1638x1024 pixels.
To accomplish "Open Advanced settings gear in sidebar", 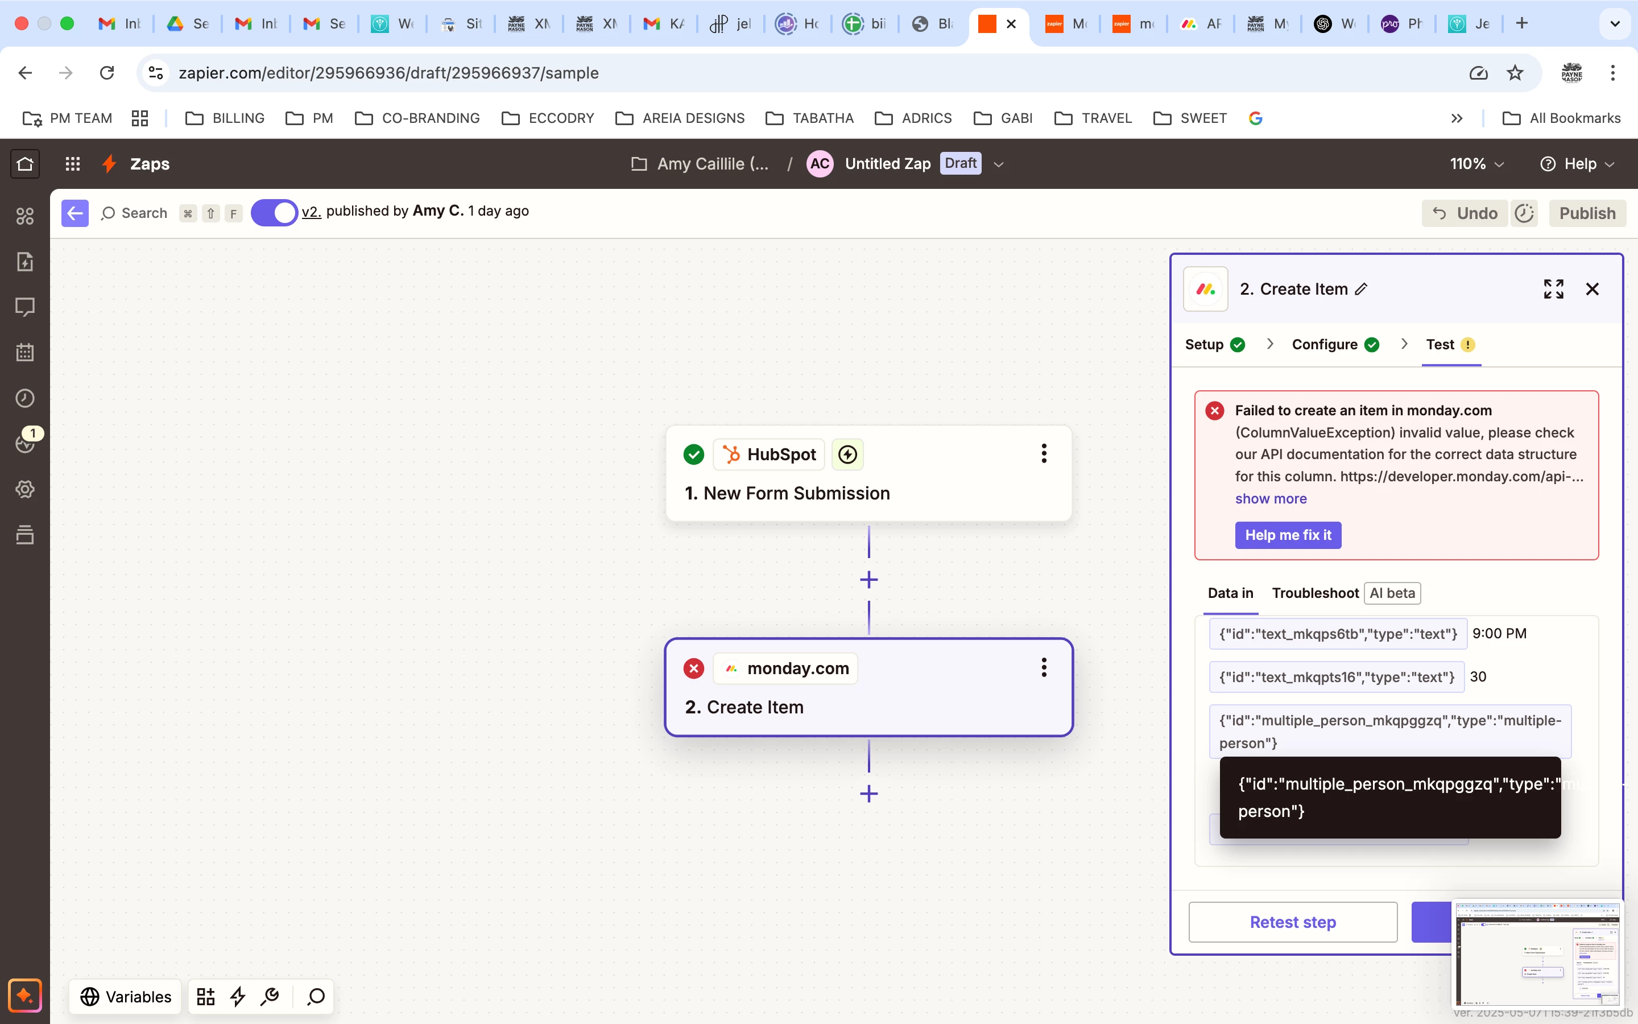I will pos(25,489).
